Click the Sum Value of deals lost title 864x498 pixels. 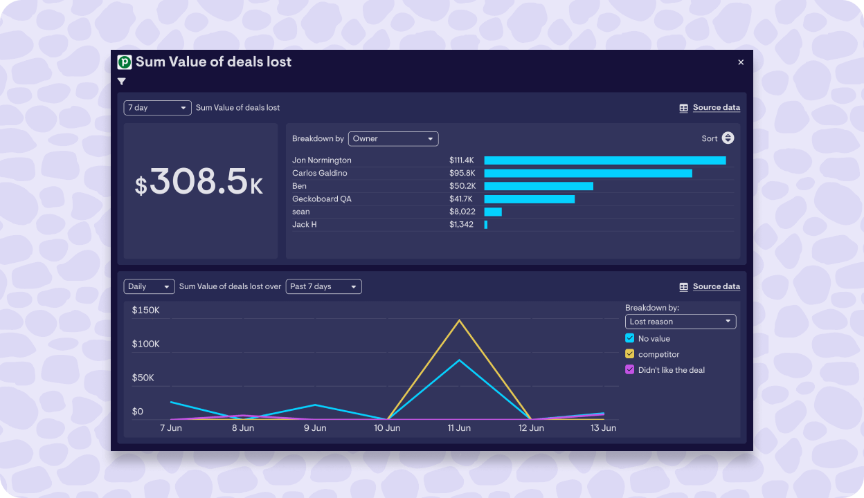pyautogui.click(x=214, y=62)
